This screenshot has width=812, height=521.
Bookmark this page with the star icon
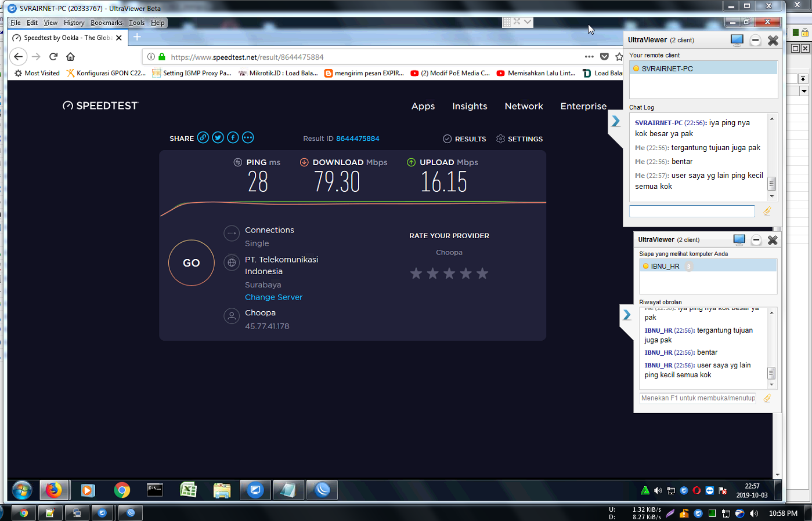click(x=619, y=56)
